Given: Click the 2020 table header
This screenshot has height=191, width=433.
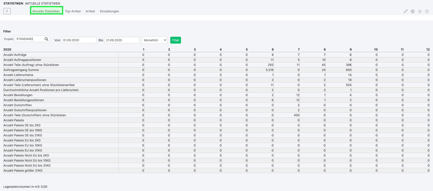Looking at the screenshot, I should pos(7,50).
